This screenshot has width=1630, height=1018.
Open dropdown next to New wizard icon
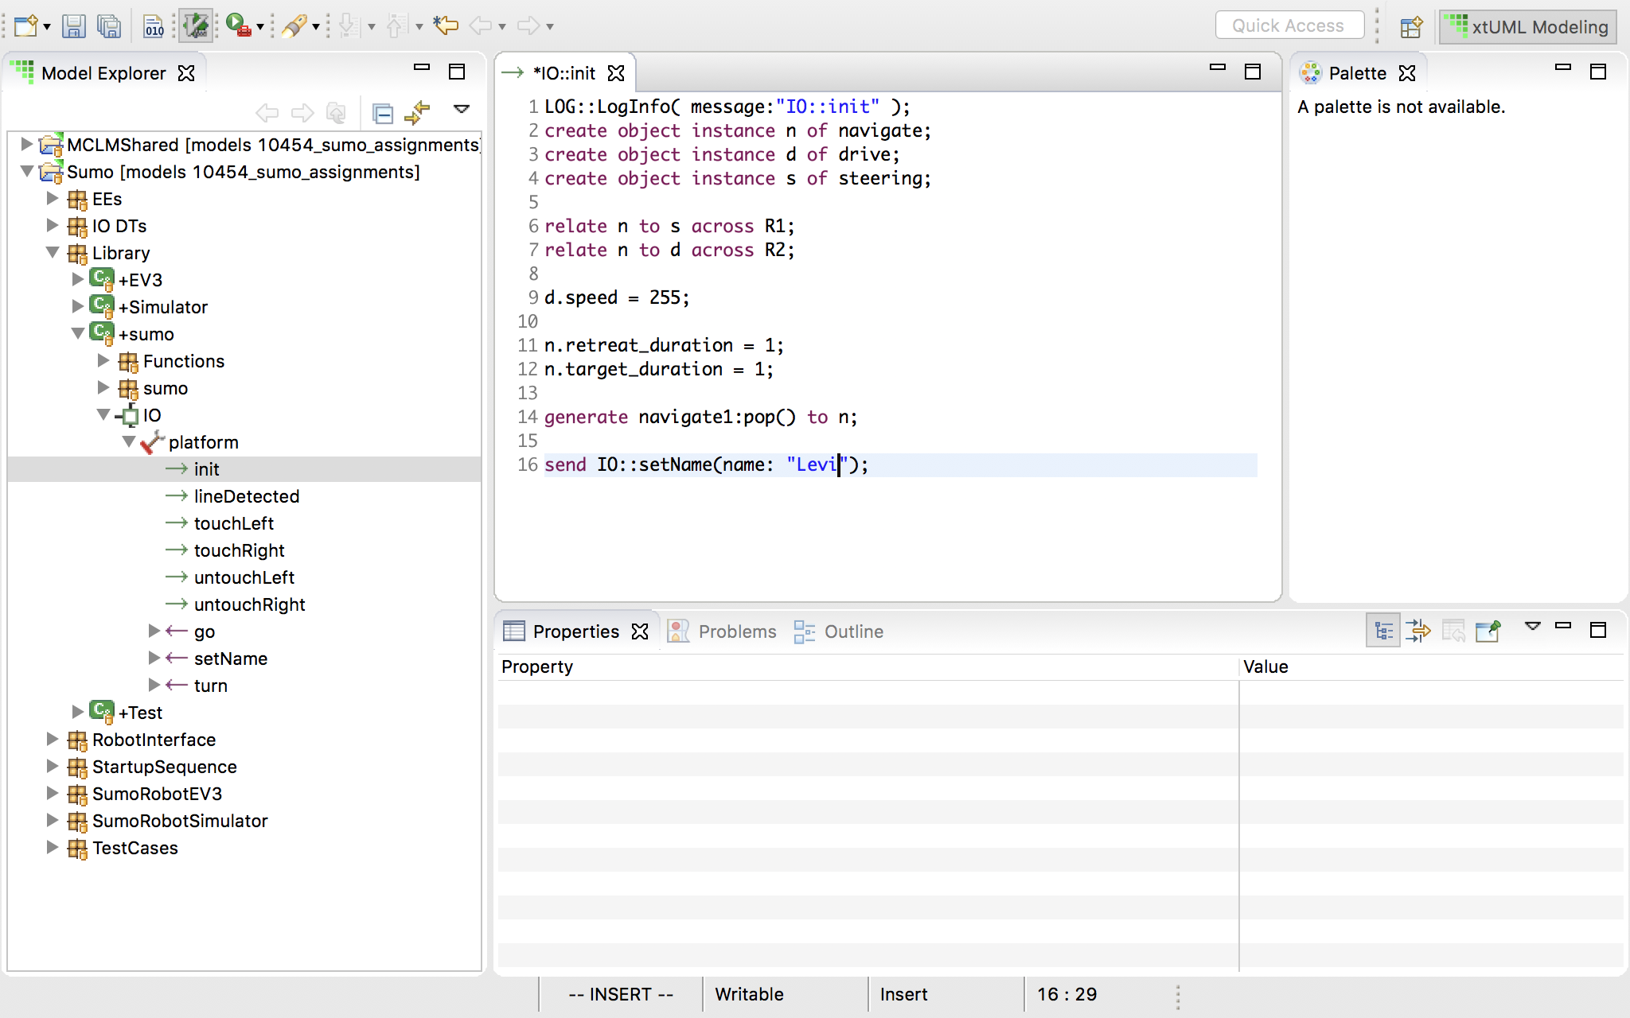click(47, 27)
